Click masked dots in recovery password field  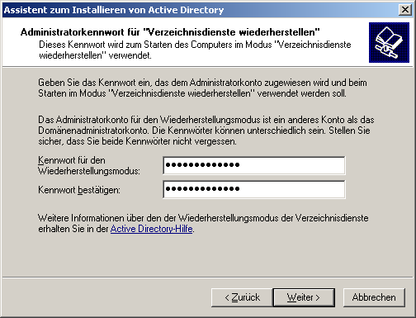click(x=202, y=165)
